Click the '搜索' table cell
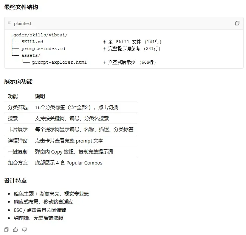The width and height of the screenshot is (246, 235). pyautogui.click(x=13, y=118)
